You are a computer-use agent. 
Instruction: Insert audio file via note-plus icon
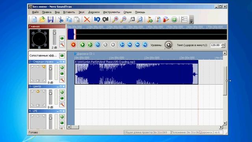pyautogui.click(x=150, y=19)
